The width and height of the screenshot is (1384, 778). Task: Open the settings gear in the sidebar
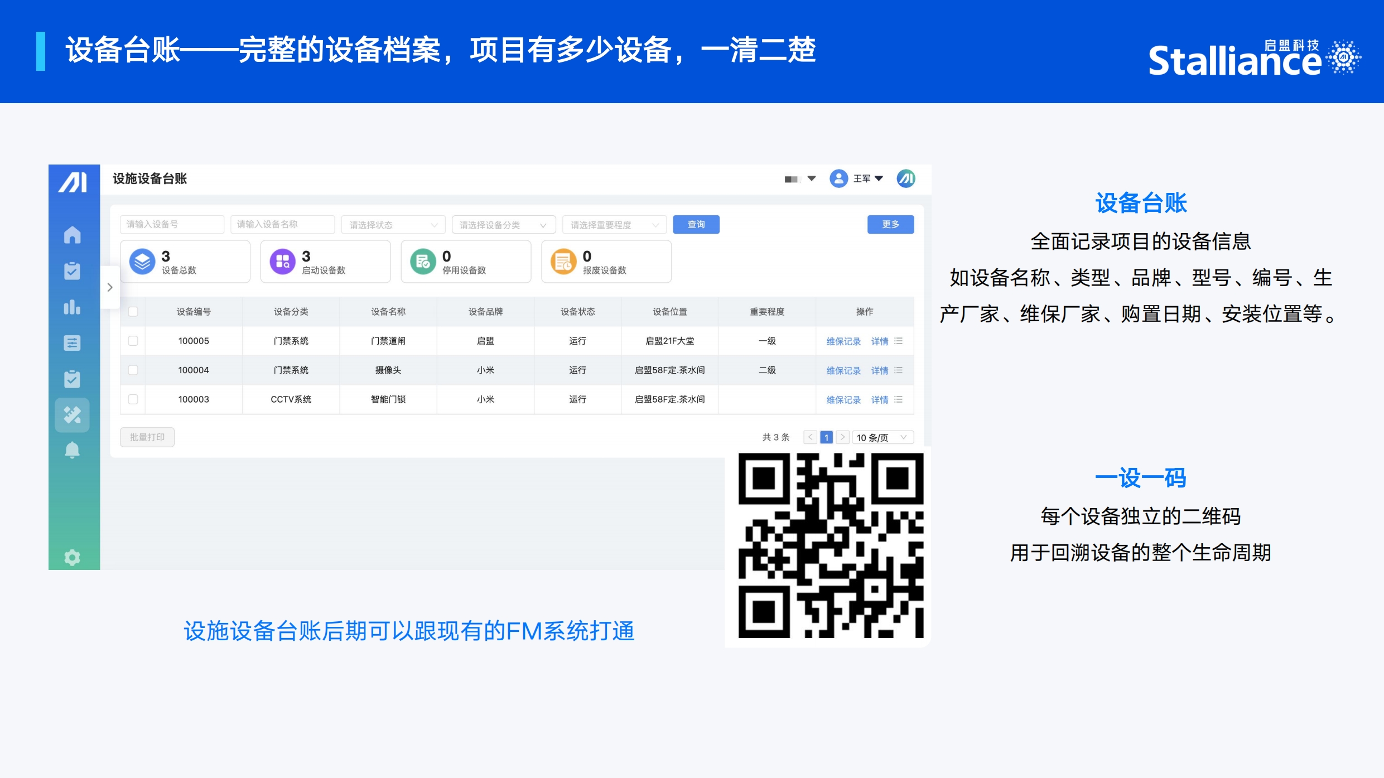(72, 557)
